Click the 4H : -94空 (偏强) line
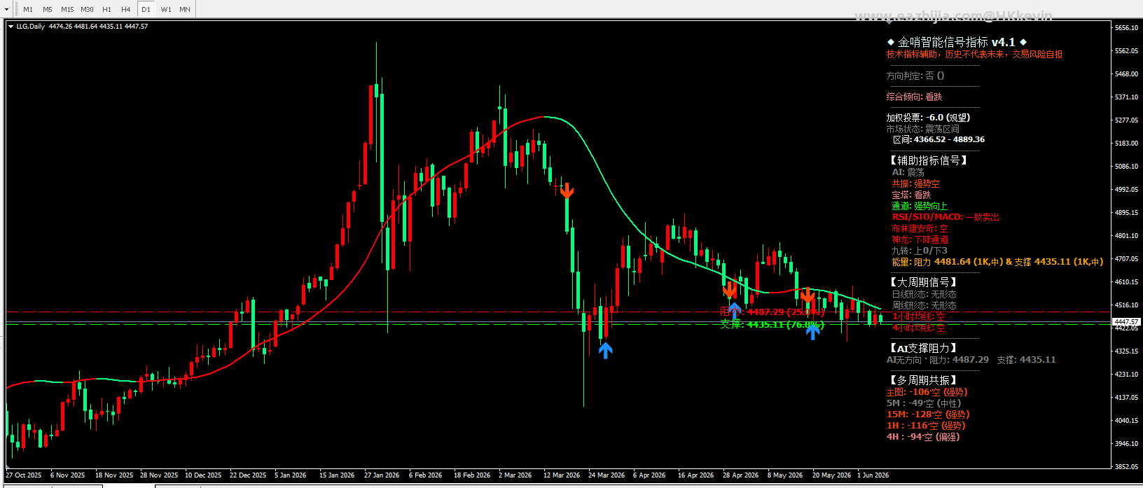Image resolution: width=1143 pixels, height=488 pixels. 923,437
